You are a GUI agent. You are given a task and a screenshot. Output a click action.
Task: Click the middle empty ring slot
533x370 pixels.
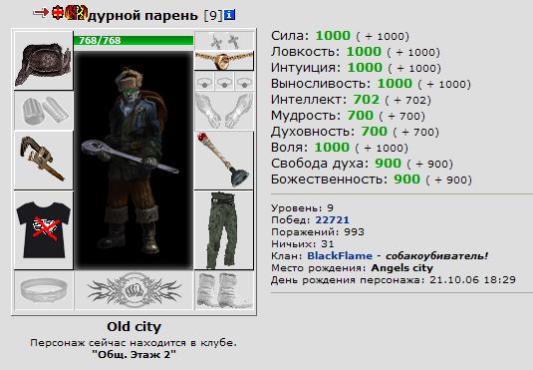tap(224, 81)
